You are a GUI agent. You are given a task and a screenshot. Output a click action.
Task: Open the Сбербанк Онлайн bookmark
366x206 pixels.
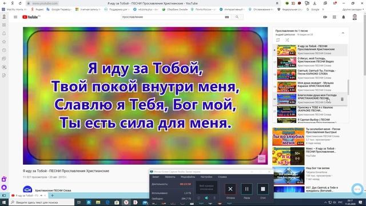click(x=175, y=10)
